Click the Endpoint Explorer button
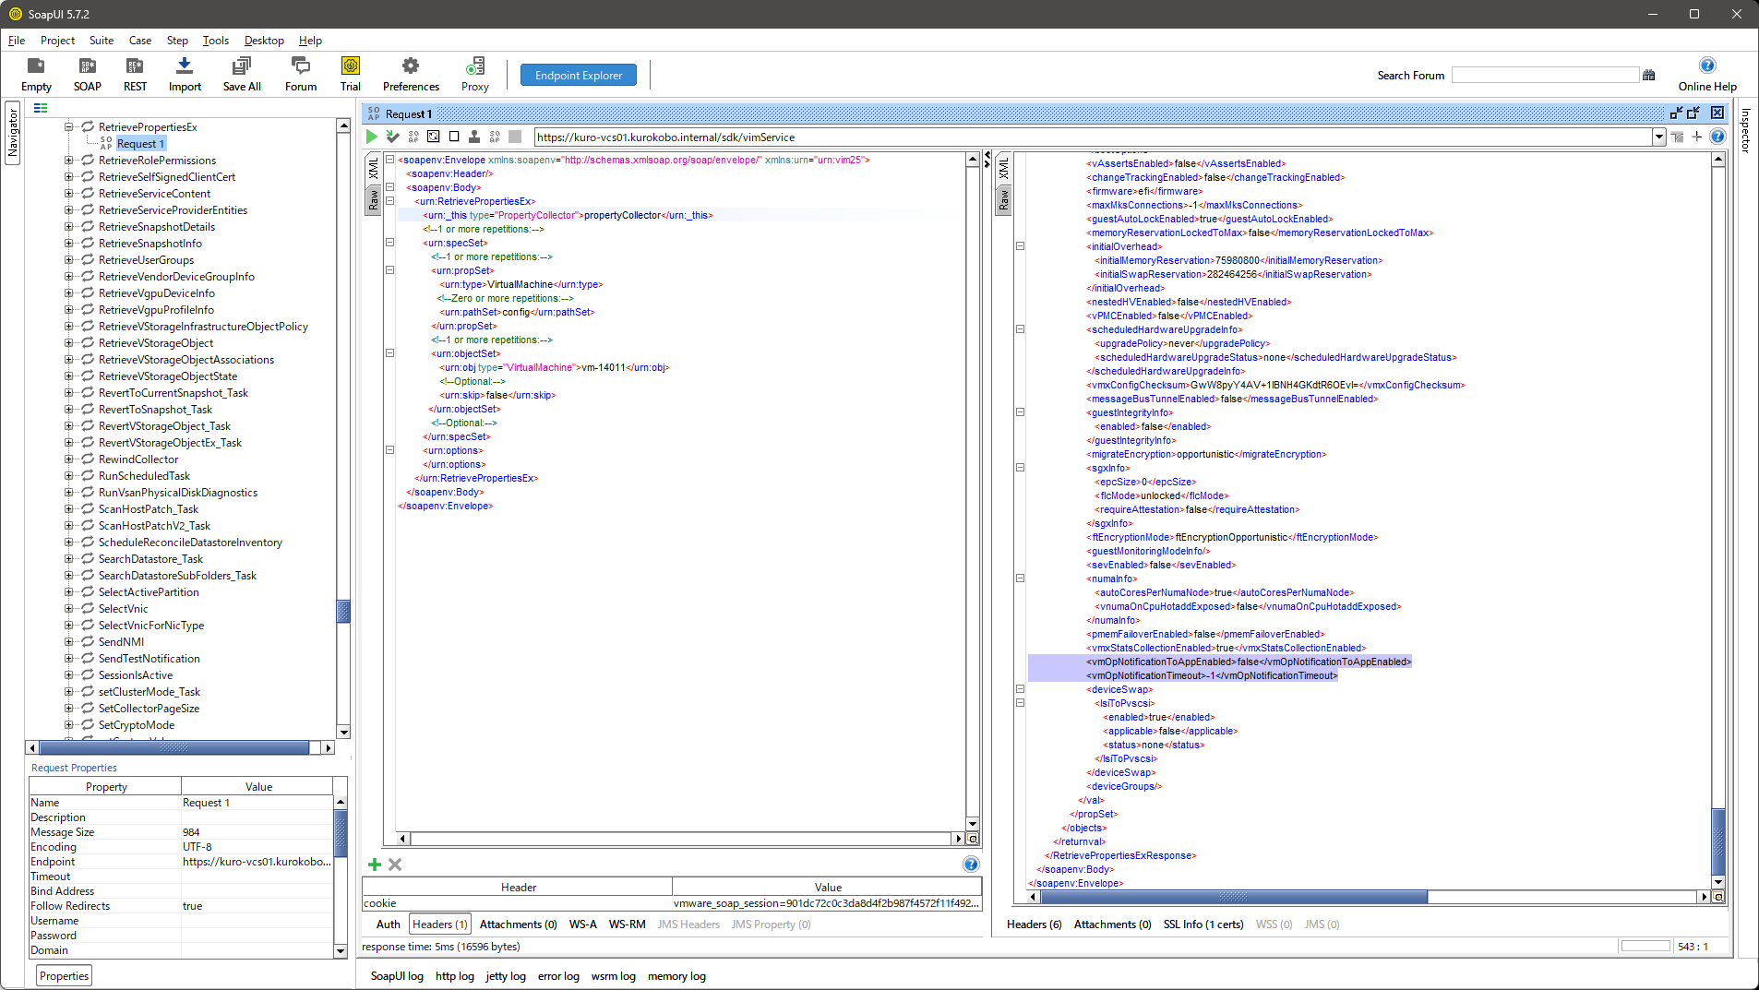Image resolution: width=1759 pixels, height=990 pixels. pyautogui.click(x=579, y=76)
